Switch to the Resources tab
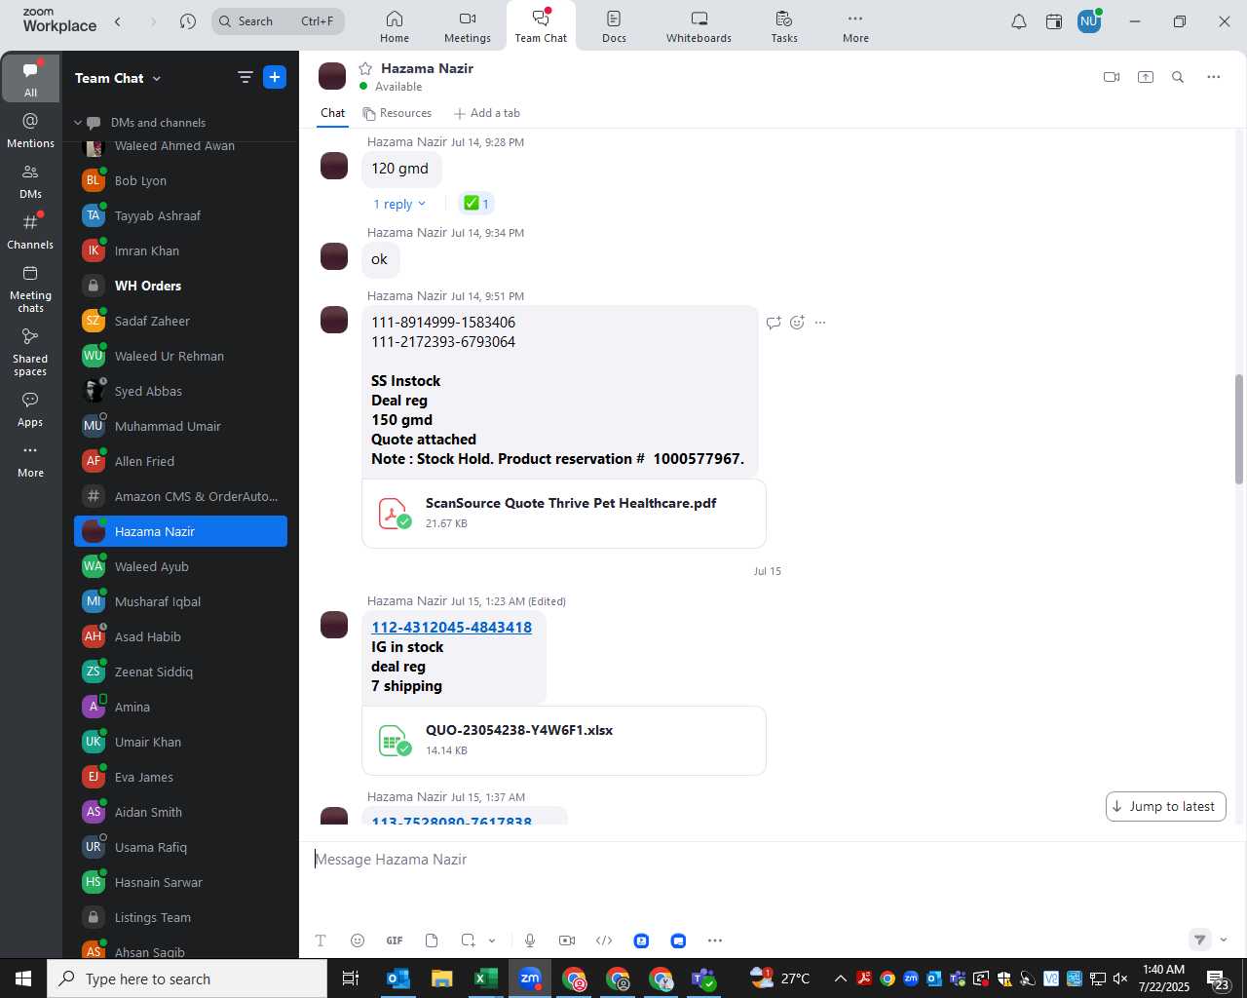 [x=397, y=113]
